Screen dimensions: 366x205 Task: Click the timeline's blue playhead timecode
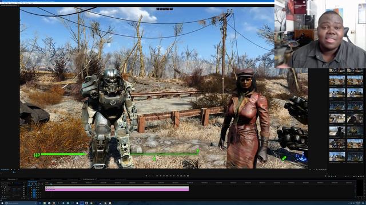(32, 182)
